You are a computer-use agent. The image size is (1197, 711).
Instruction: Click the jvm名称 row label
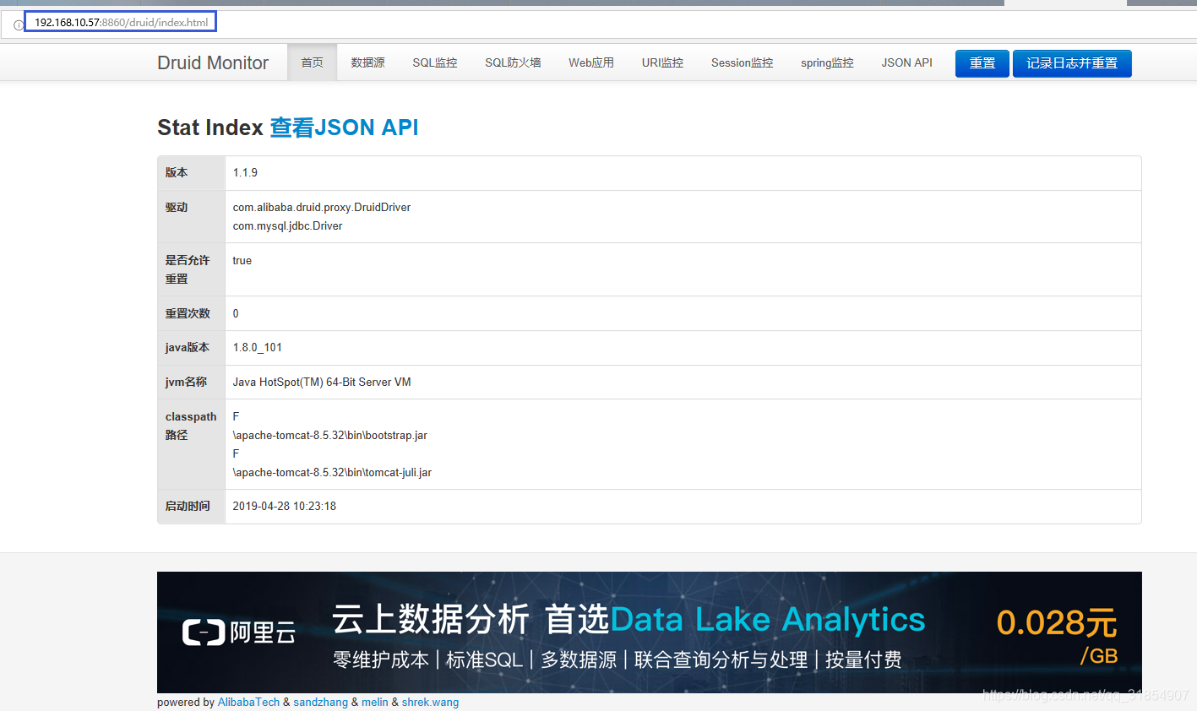[186, 382]
